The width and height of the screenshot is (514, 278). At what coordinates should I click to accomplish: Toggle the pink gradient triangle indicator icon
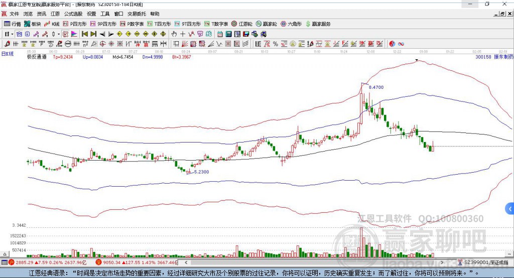click(x=74, y=34)
